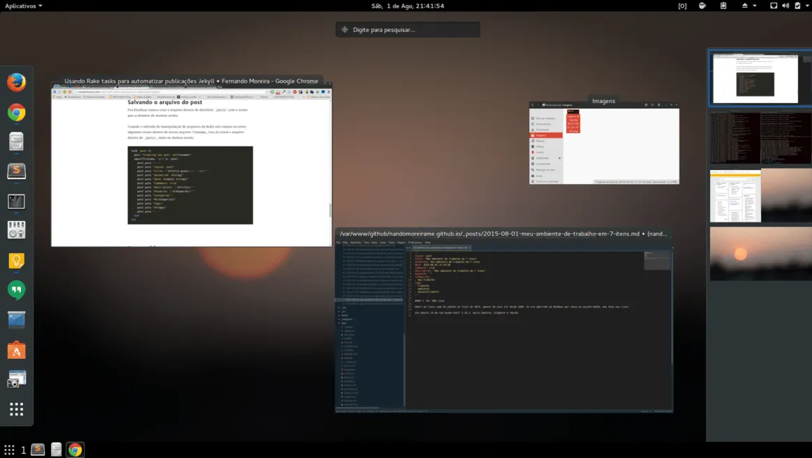Click the minimap in Sublime Text window
The image size is (812, 458).
657,261
